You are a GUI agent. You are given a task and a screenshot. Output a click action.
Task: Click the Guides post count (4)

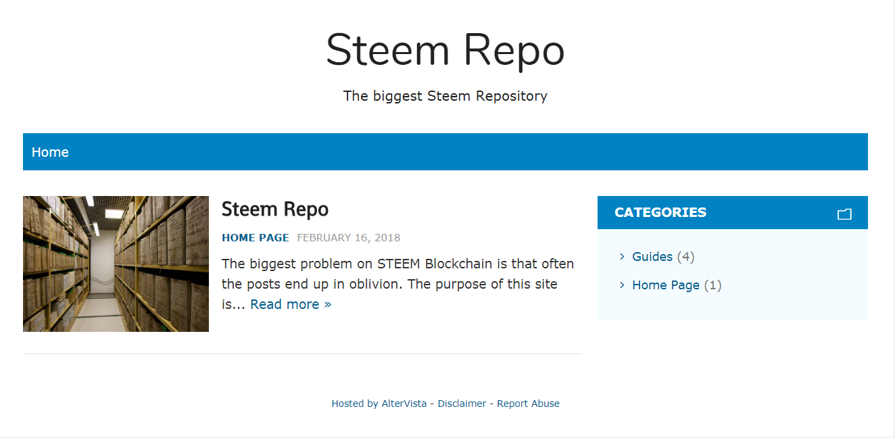point(685,257)
